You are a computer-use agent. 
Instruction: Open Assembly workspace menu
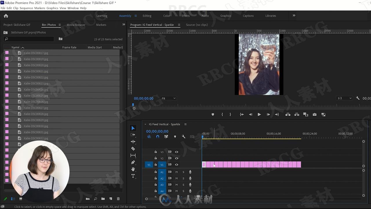[135, 16]
